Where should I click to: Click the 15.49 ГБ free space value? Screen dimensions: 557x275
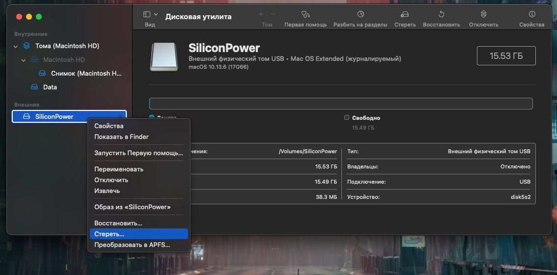363,128
